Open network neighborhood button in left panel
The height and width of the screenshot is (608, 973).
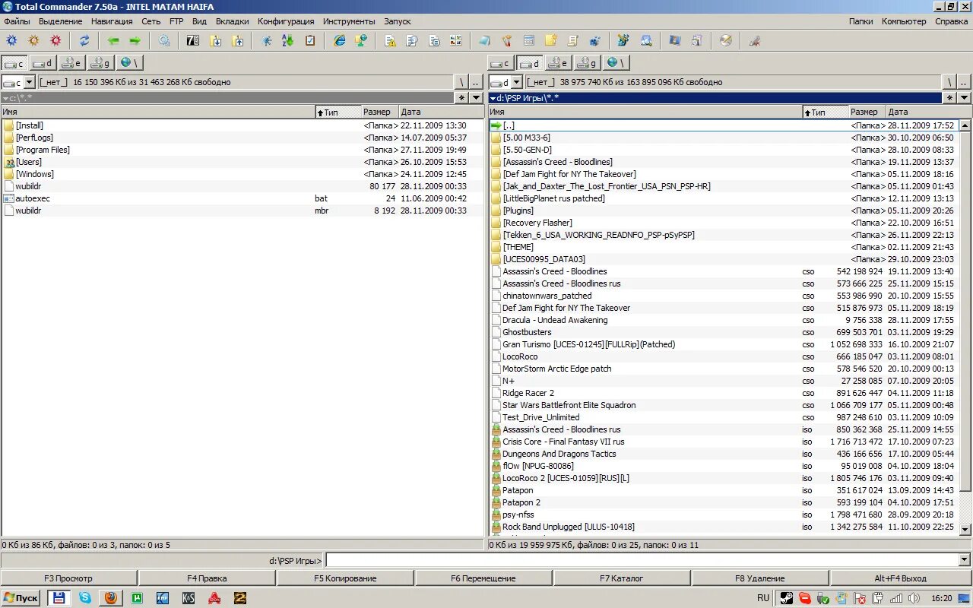coord(130,63)
